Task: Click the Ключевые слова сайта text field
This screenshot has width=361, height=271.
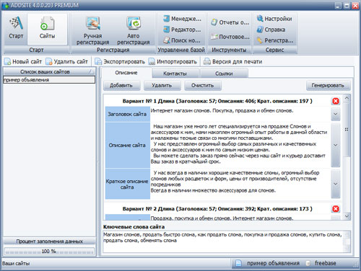Action: click(223, 241)
